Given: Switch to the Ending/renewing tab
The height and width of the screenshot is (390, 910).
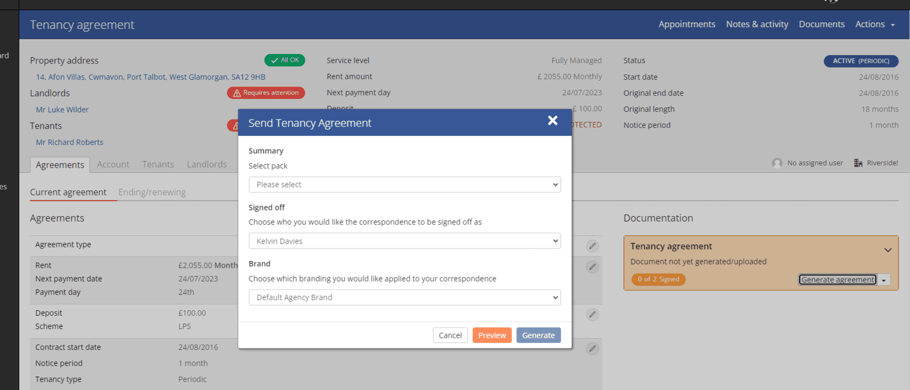Looking at the screenshot, I should click(152, 192).
